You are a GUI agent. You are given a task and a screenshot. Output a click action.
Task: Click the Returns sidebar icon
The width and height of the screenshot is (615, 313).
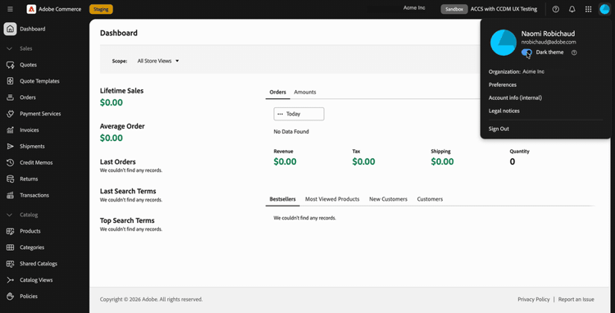point(10,179)
